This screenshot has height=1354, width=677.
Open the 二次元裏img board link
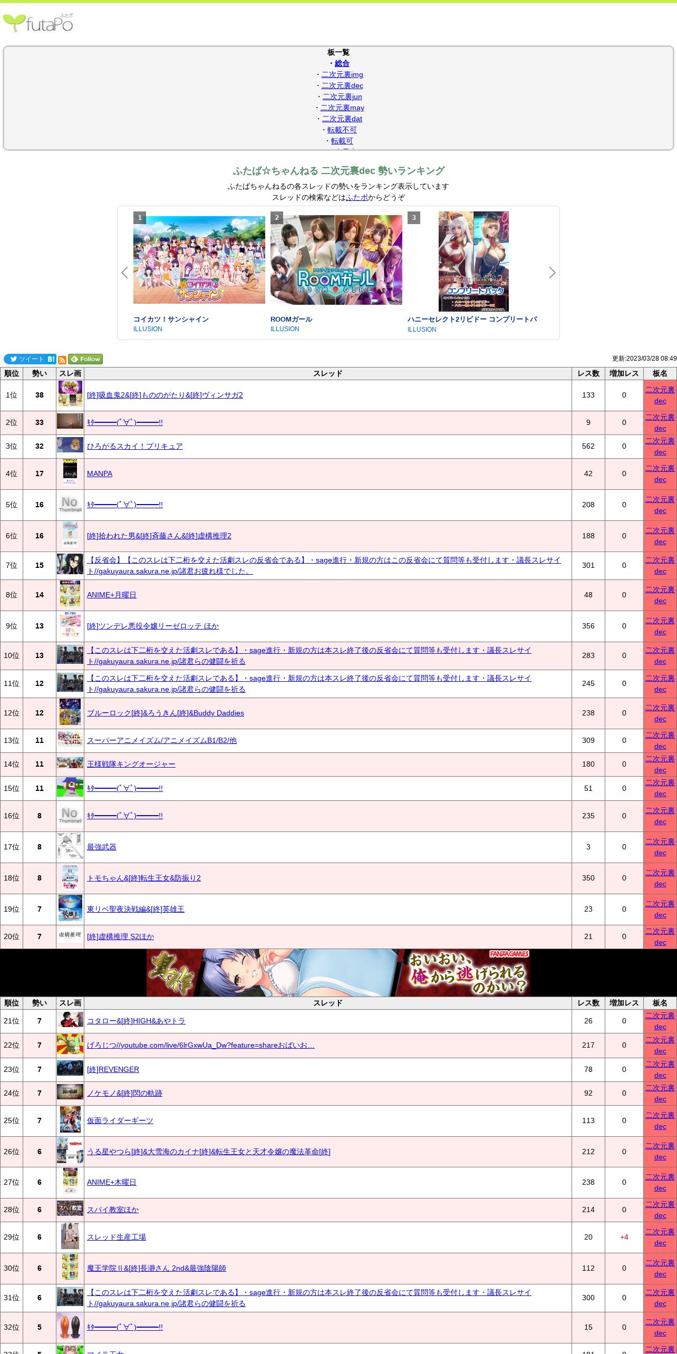click(x=342, y=74)
